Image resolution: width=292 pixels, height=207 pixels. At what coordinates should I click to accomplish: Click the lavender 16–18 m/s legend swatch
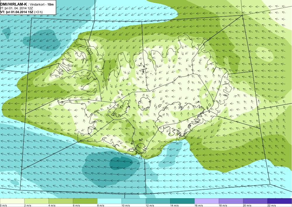coord(207,201)
